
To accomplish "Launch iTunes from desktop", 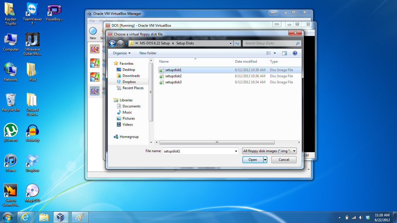I will pyautogui.click(x=10, y=163).
